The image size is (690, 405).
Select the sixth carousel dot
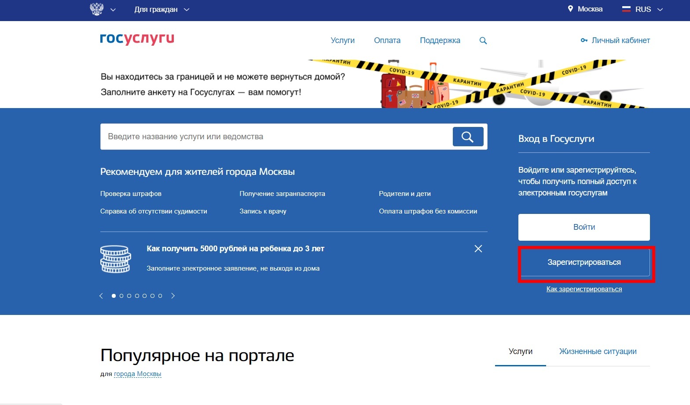coord(152,296)
